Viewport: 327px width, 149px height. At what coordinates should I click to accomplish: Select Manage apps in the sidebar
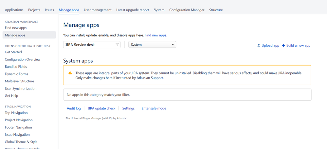[29, 35]
